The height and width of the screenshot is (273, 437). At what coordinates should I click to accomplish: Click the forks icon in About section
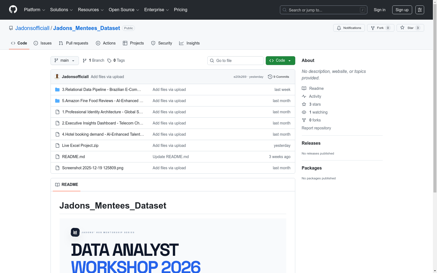coord(304,120)
